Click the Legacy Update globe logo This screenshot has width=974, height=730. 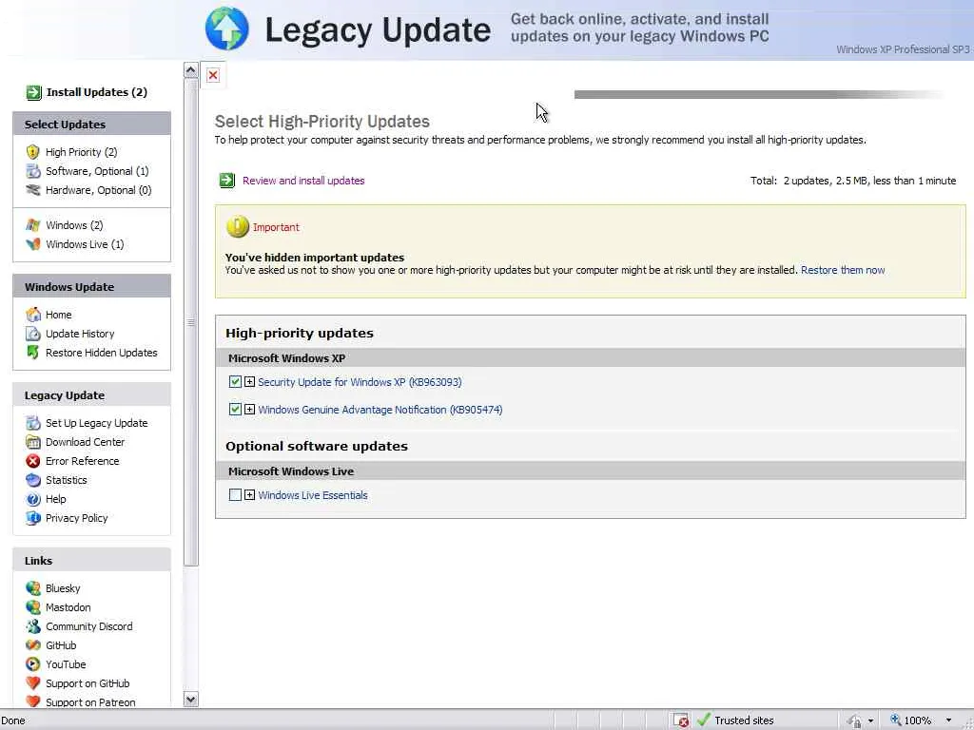click(x=226, y=29)
